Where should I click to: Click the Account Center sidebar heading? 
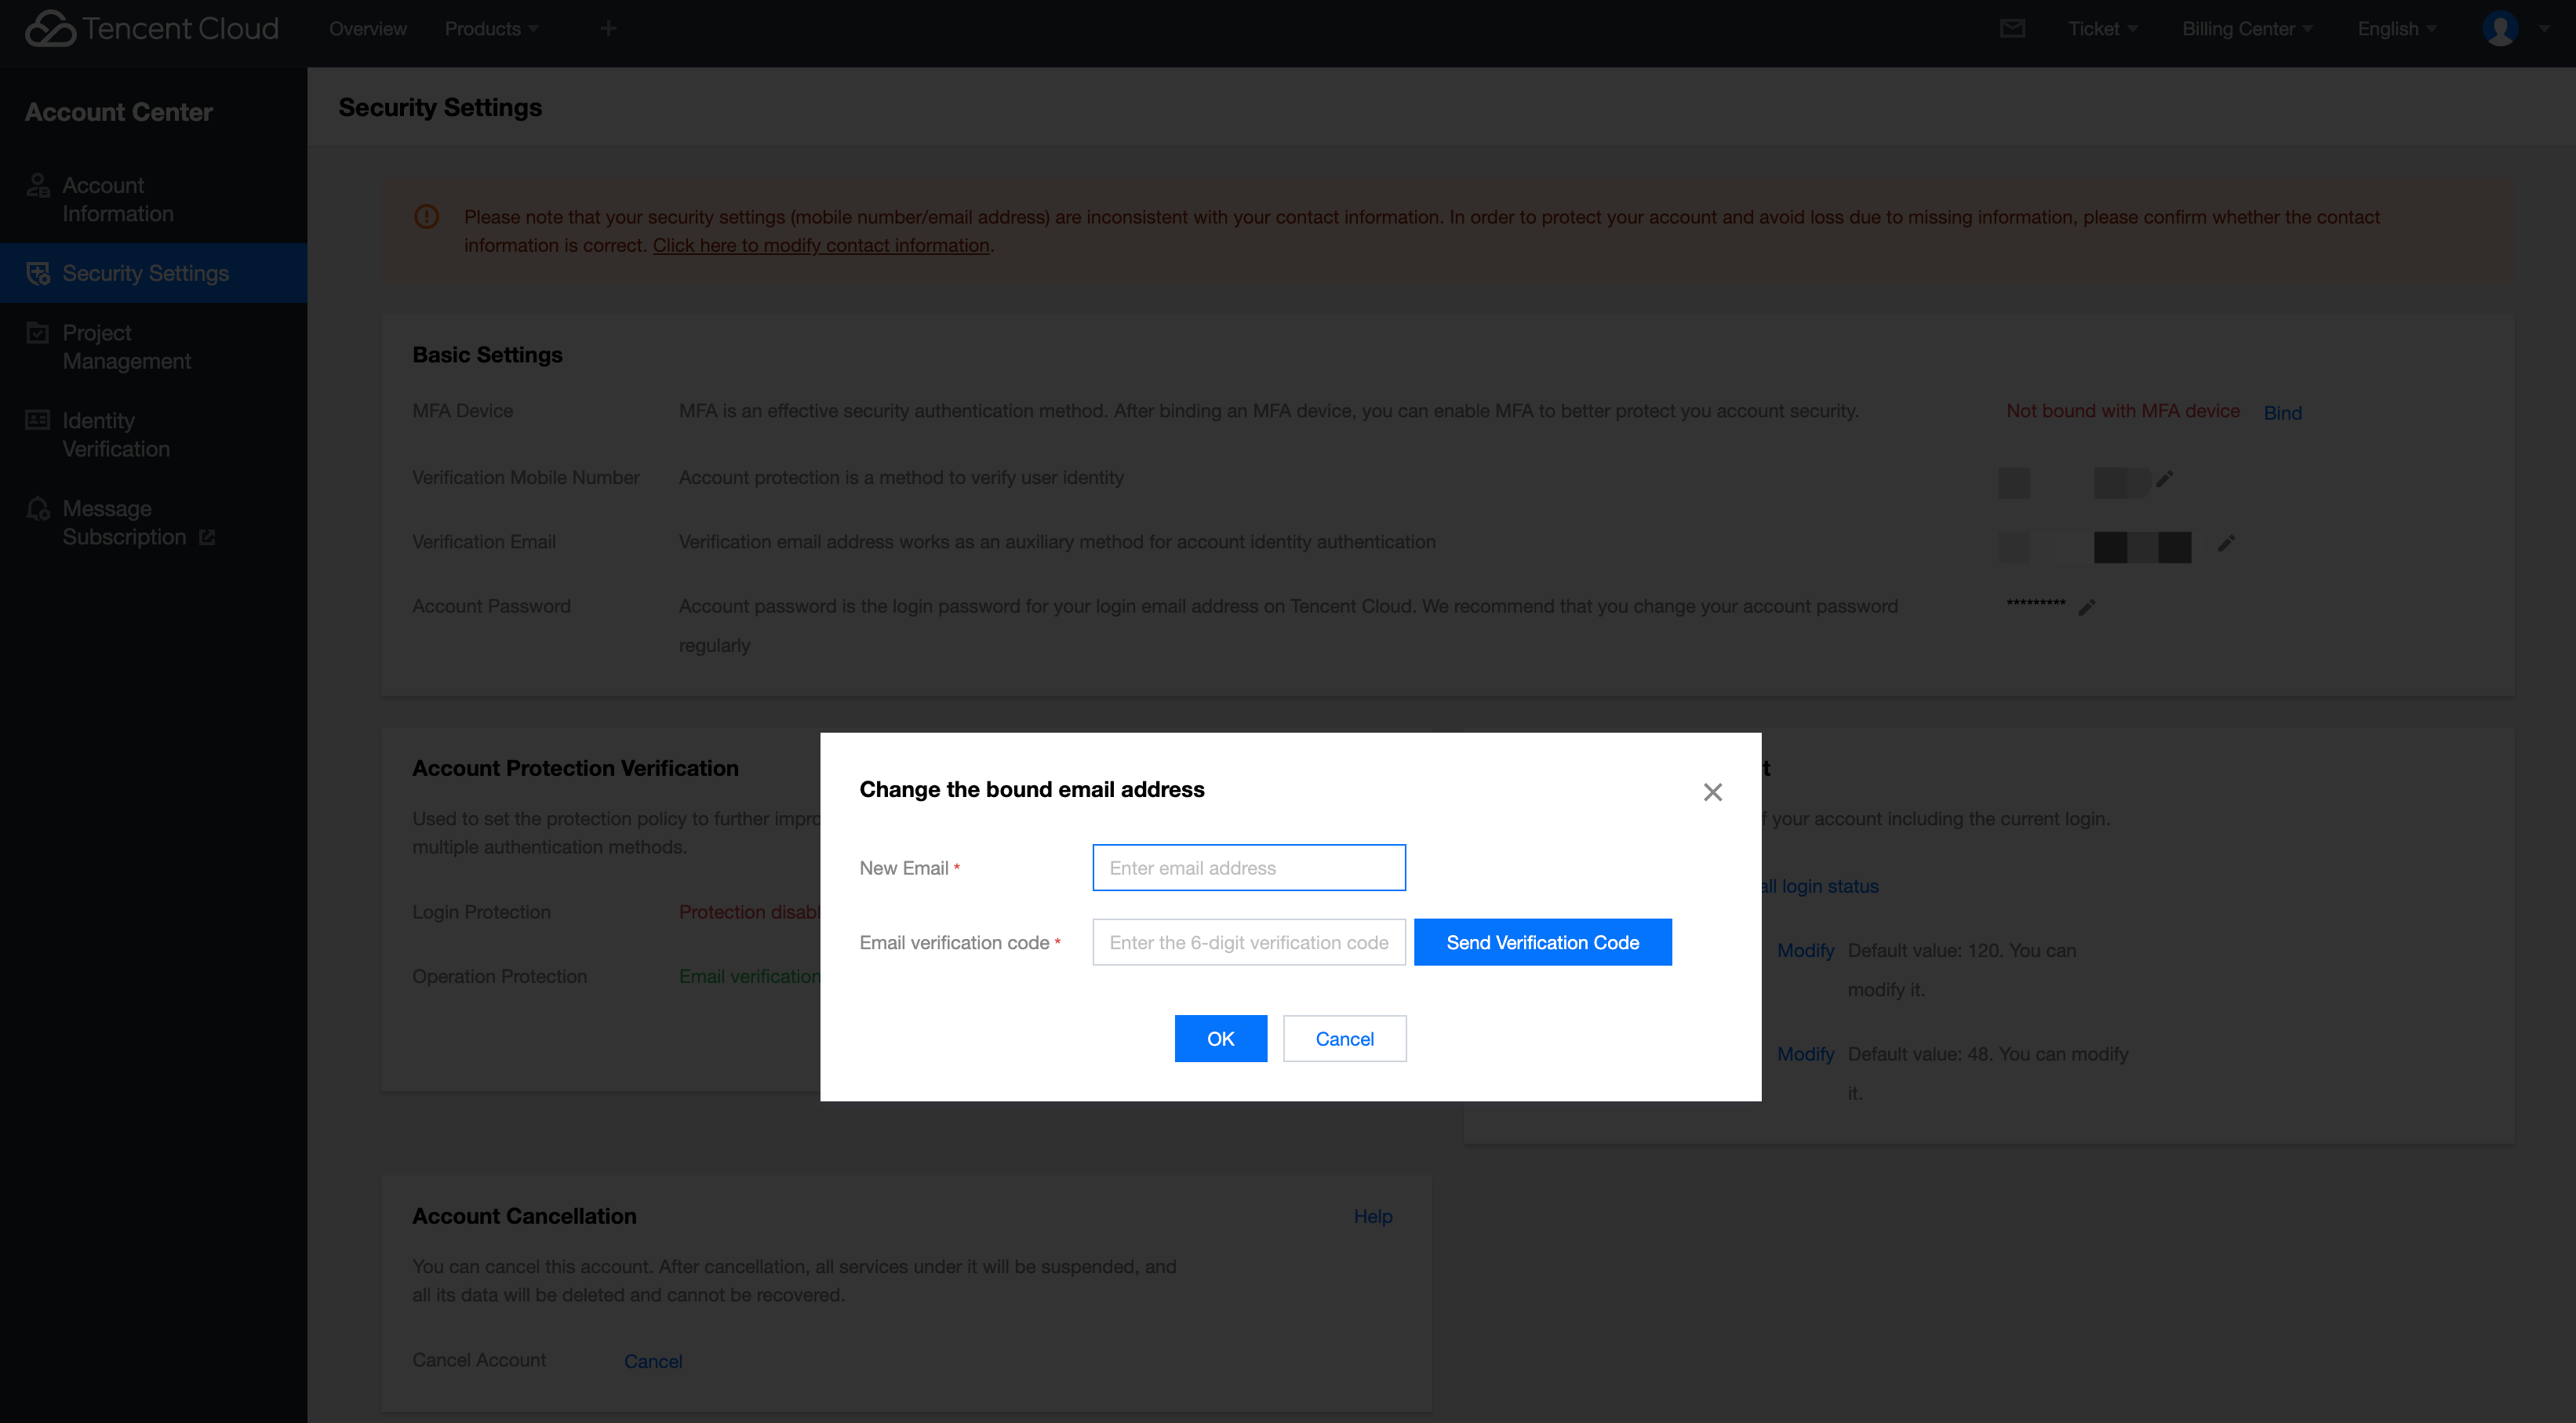click(x=118, y=112)
